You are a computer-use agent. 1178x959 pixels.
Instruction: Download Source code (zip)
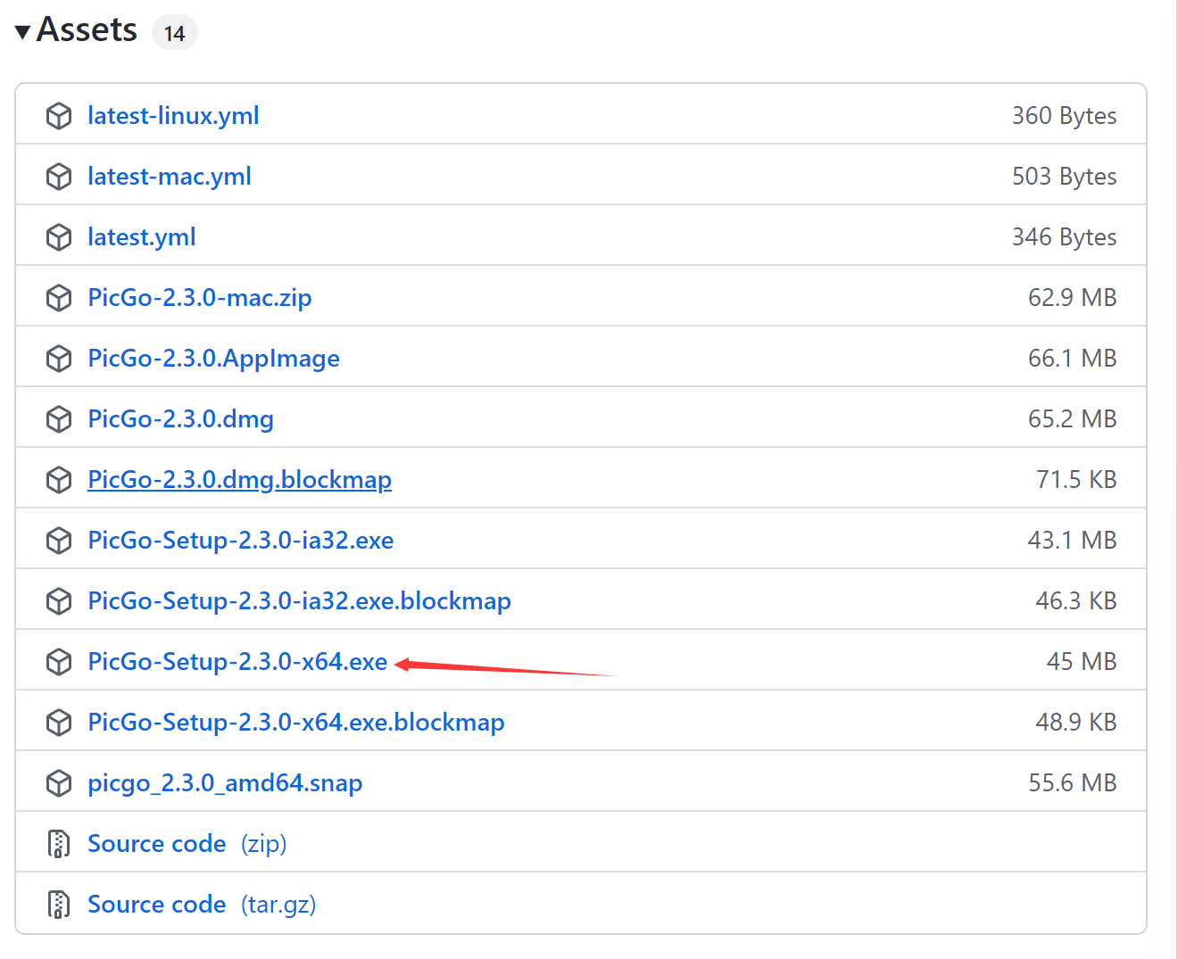pos(187,844)
